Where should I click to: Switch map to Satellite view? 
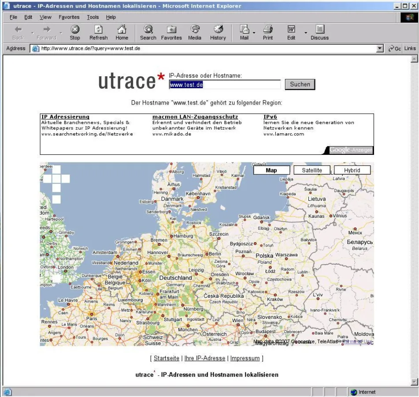[312, 170]
